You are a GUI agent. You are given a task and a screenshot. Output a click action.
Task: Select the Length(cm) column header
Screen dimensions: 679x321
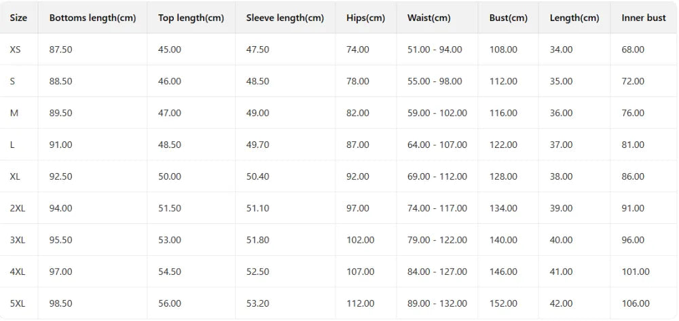[574, 18]
